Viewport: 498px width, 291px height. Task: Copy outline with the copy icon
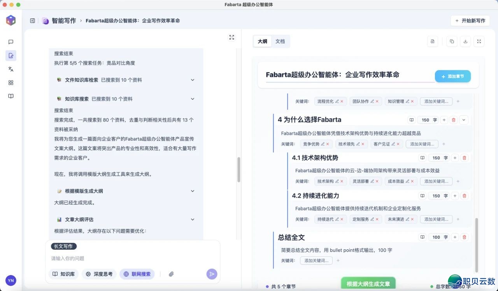pyautogui.click(x=452, y=41)
